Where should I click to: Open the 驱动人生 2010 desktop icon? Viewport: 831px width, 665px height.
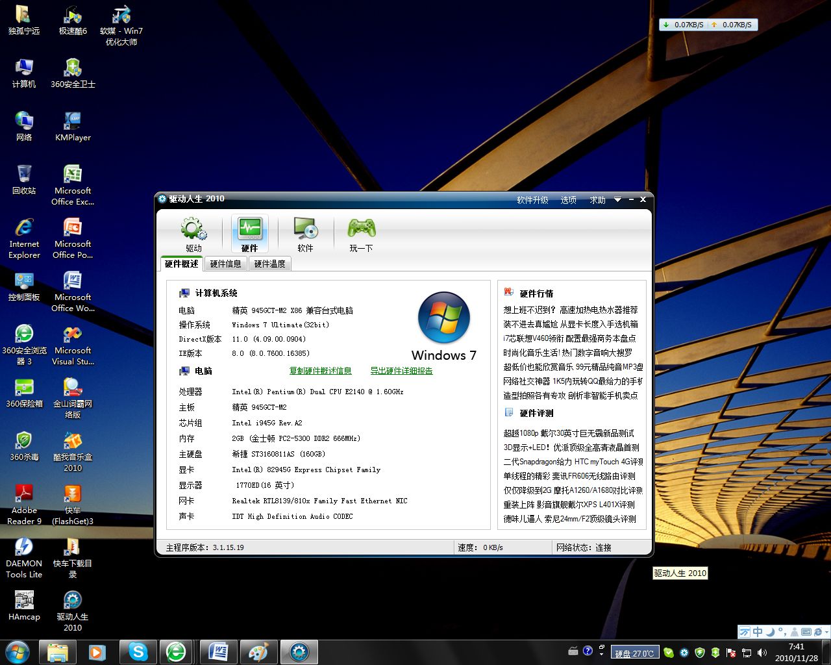click(x=73, y=611)
